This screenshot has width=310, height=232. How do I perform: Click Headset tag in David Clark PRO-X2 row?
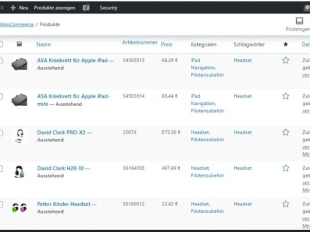tap(243, 132)
